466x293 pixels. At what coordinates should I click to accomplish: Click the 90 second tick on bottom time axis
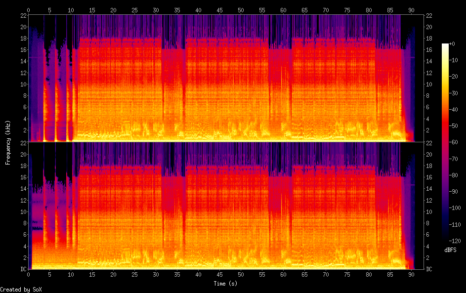[411, 274]
